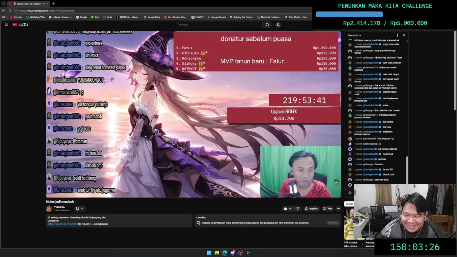Open Minecraft Enchant bookmark
457x257 pixels.
268,17
